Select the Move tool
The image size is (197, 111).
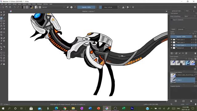point(4,32)
